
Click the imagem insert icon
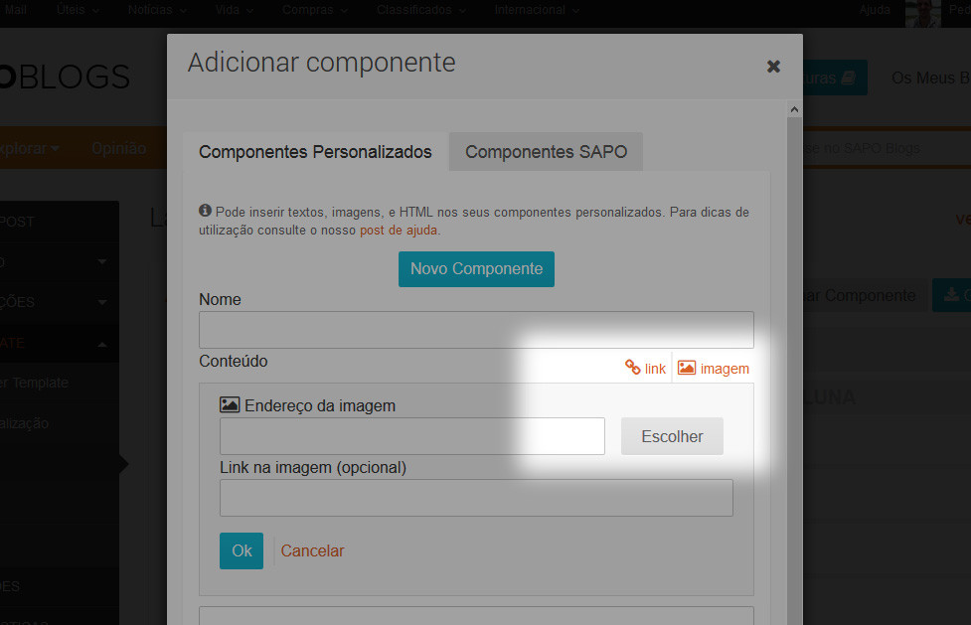(714, 369)
